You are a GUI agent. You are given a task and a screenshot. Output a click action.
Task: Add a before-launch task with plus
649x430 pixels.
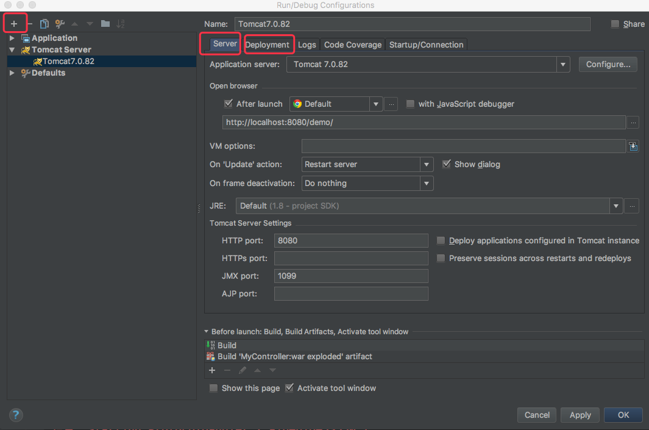212,370
